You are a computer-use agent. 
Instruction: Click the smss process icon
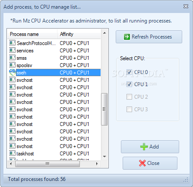12,58
